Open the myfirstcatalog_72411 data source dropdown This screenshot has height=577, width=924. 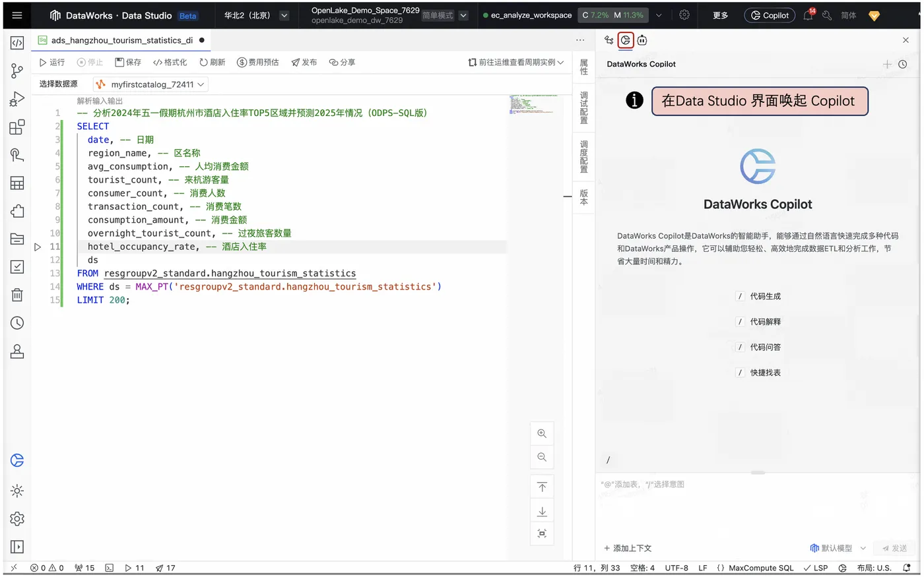click(x=150, y=84)
